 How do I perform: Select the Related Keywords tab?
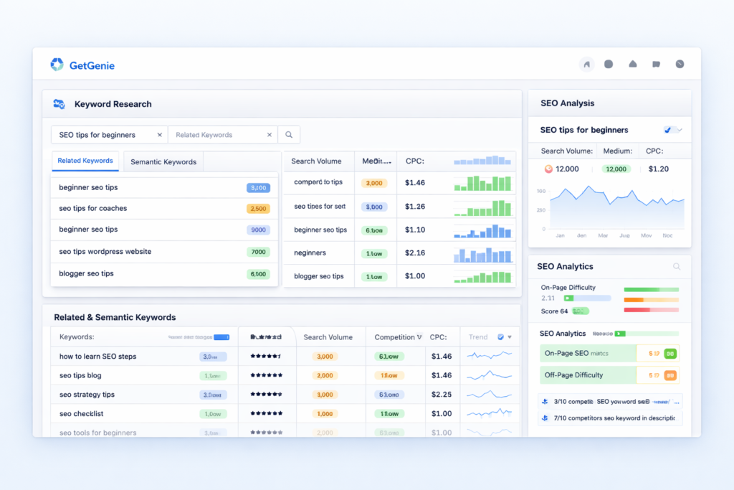[85, 161]
